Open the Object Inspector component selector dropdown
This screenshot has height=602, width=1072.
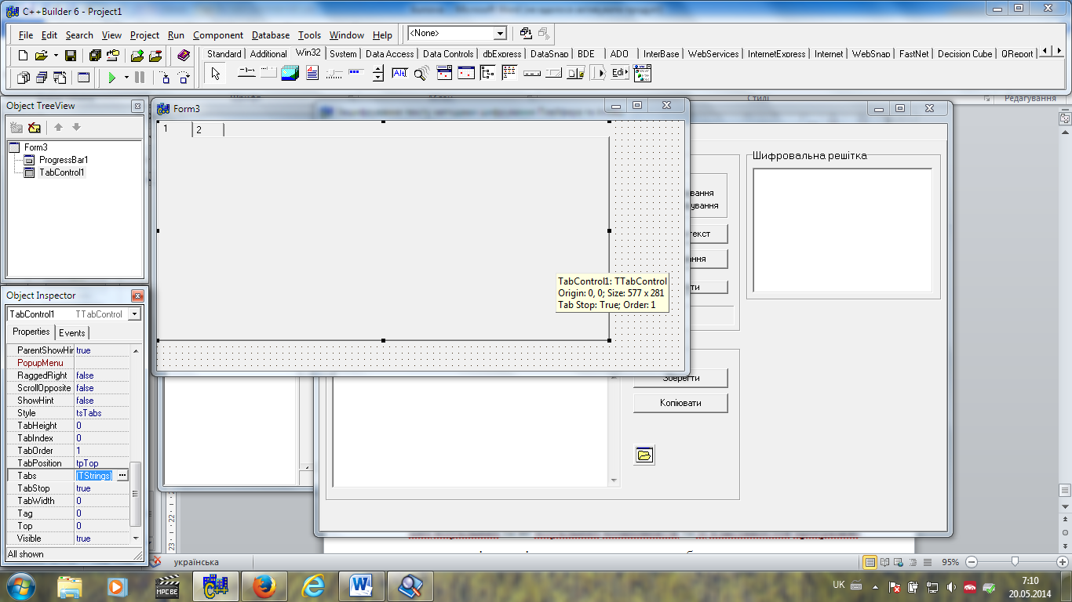tap(134, 314)
